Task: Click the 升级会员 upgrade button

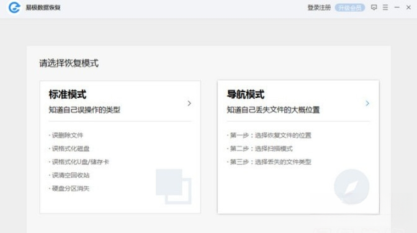Action: [350, 7]
